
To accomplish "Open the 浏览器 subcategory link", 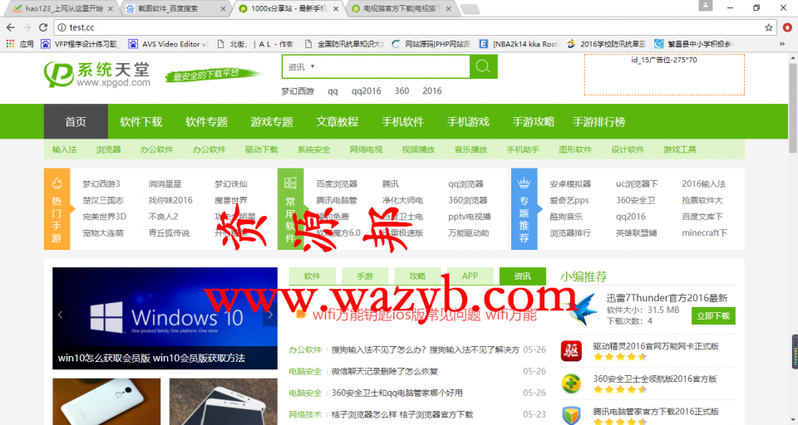I will [x=108, y=149].
